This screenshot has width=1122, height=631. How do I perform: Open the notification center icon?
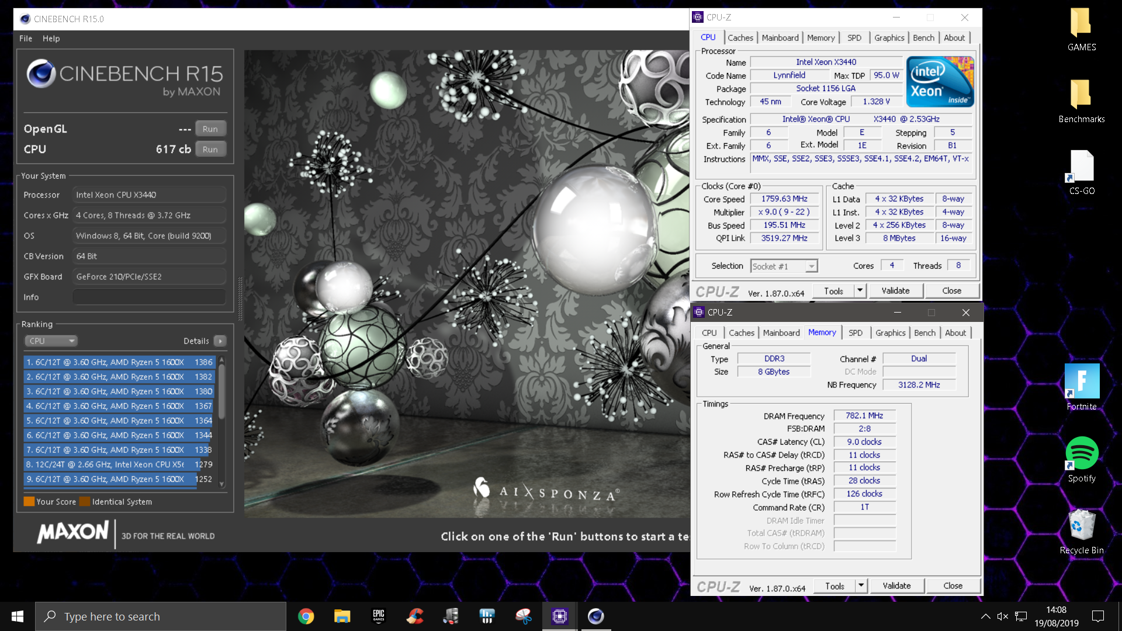(x=1098, y=616)
